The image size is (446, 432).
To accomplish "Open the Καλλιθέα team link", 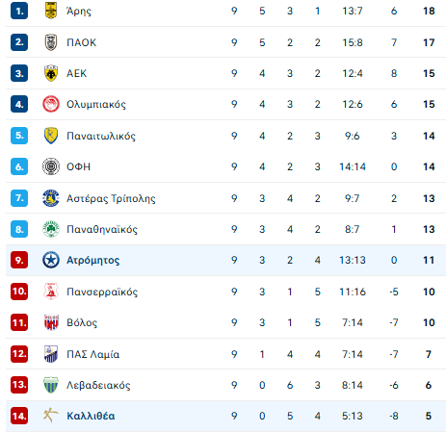I will point(91,416).
